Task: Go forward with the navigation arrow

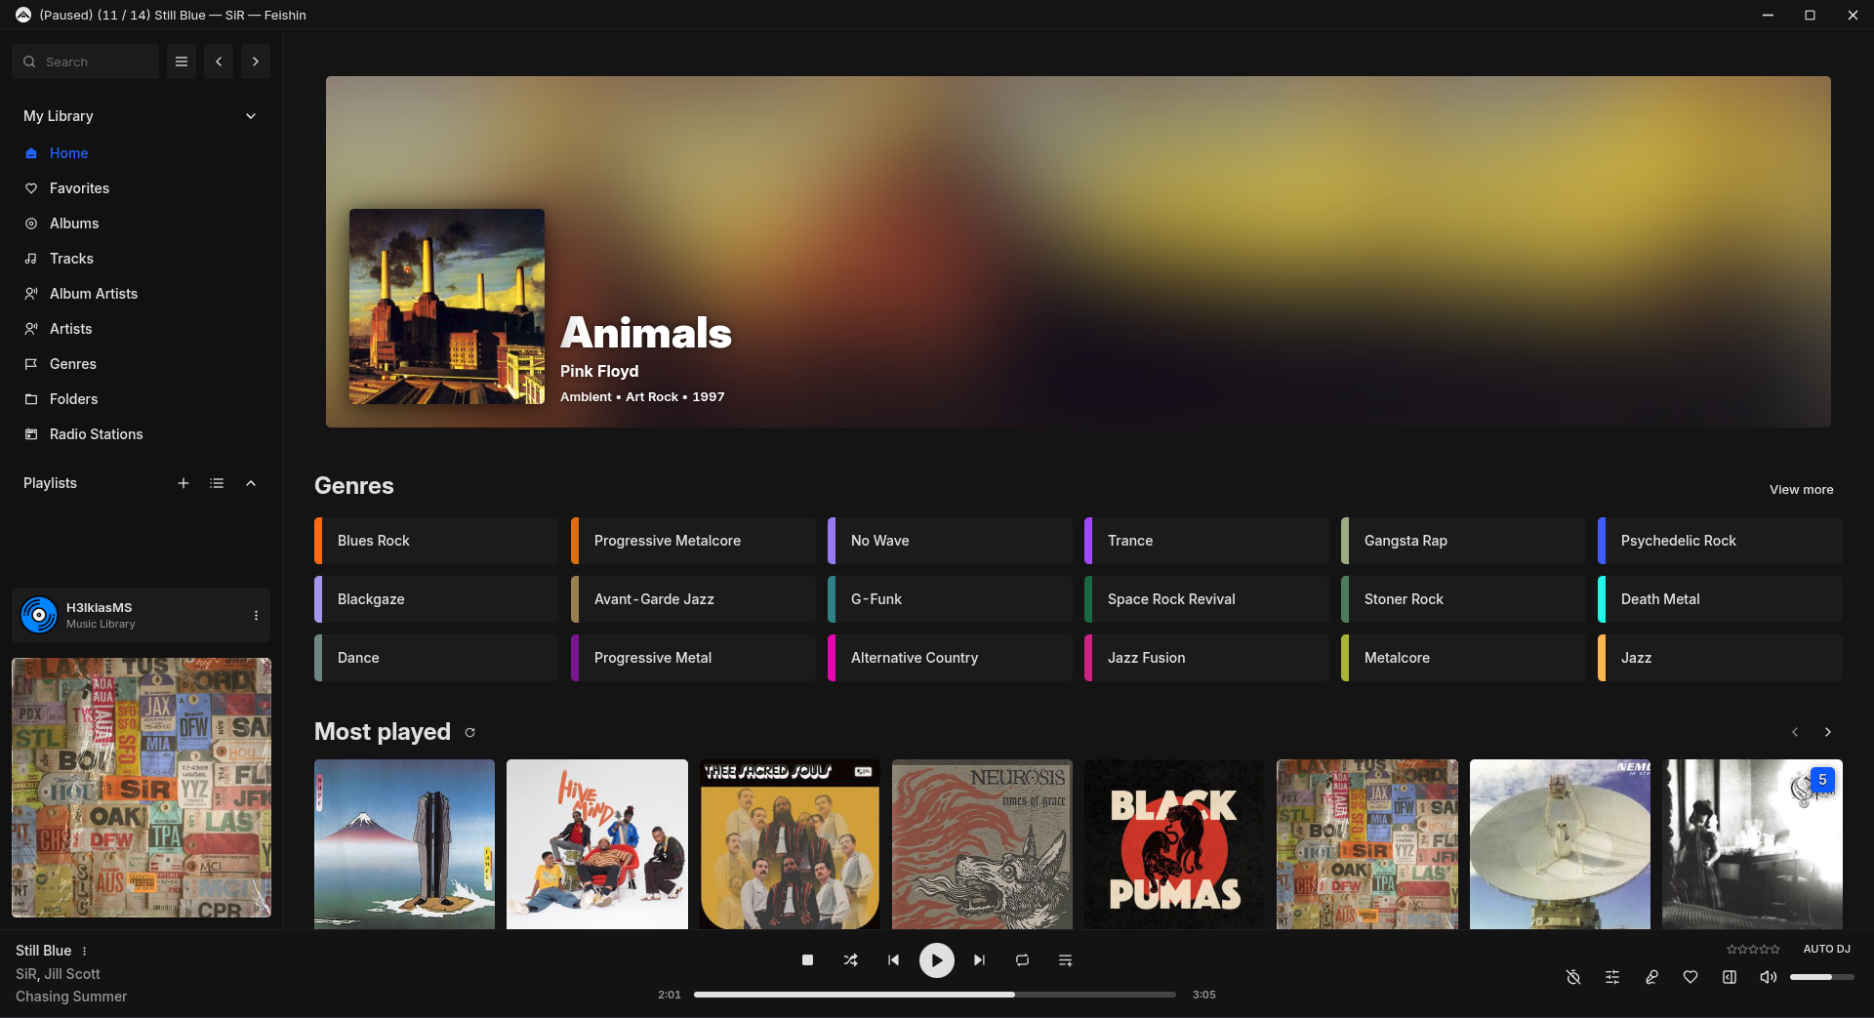Action: point(256,61)
